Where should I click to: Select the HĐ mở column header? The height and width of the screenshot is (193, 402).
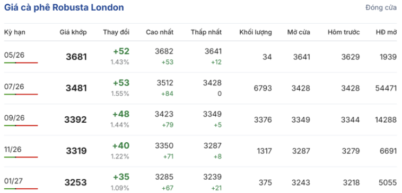(x=387, y=32)
